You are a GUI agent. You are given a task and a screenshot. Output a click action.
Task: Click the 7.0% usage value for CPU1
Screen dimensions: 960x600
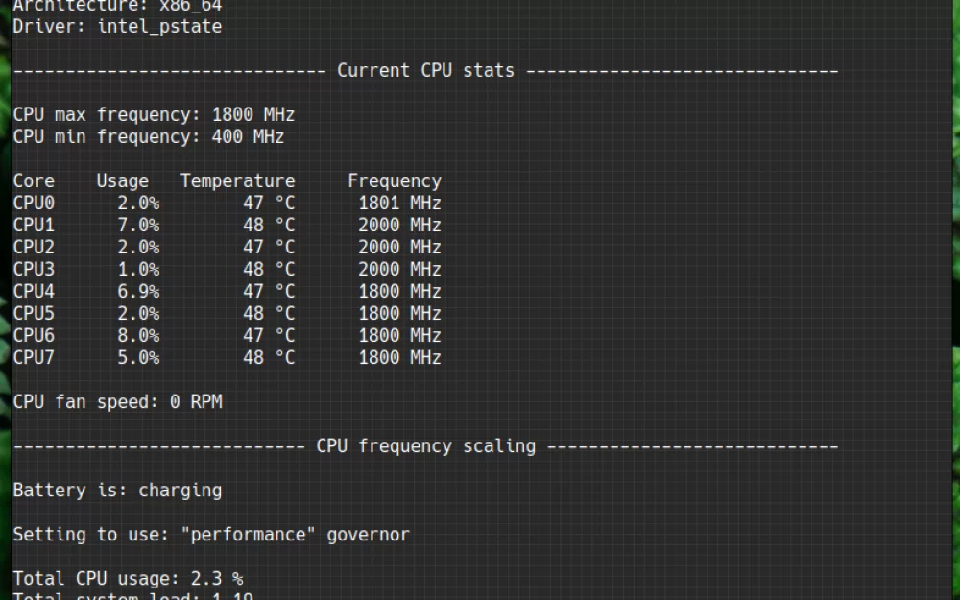[x=138, y=226]
